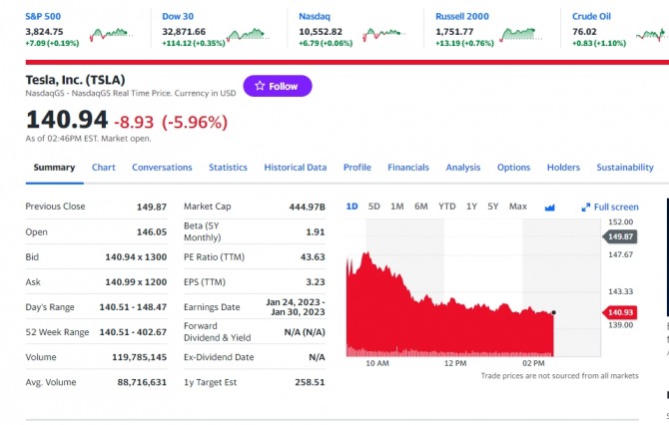Viewport: 669px width, 425px height.
Task: Click the S&P 500 index link
Action: coord(43,16)
